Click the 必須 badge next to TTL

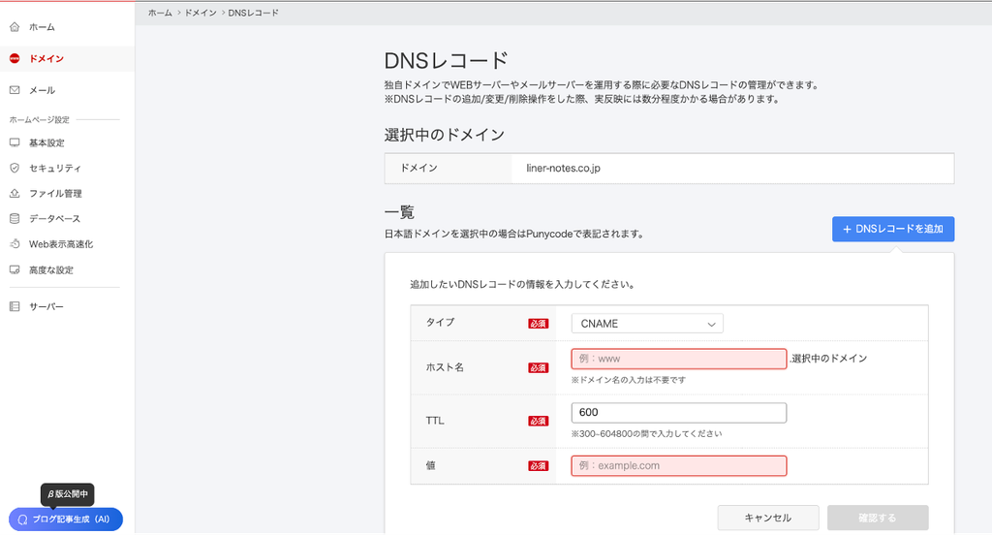(x=539, y=421)
